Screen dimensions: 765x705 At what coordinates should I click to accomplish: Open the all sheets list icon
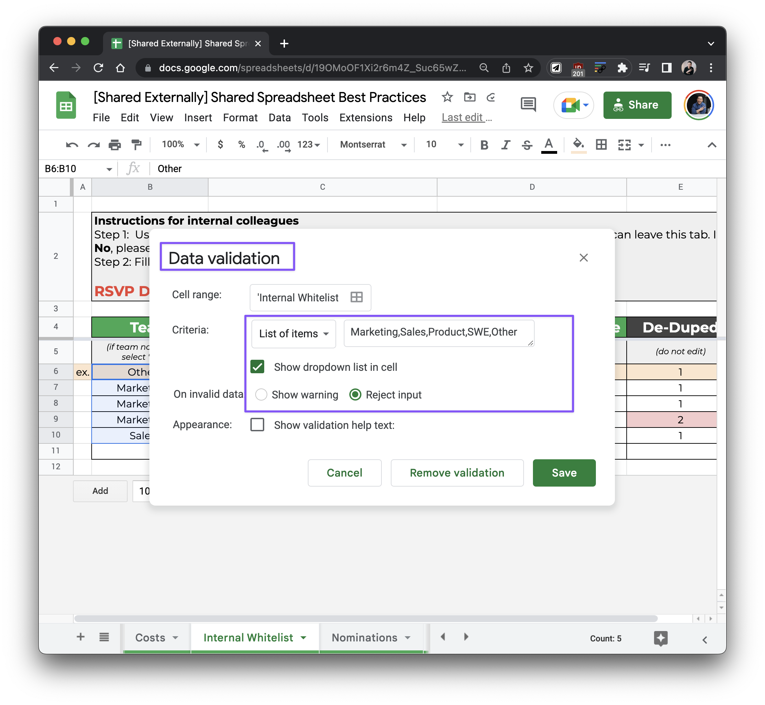pos(104,637)
